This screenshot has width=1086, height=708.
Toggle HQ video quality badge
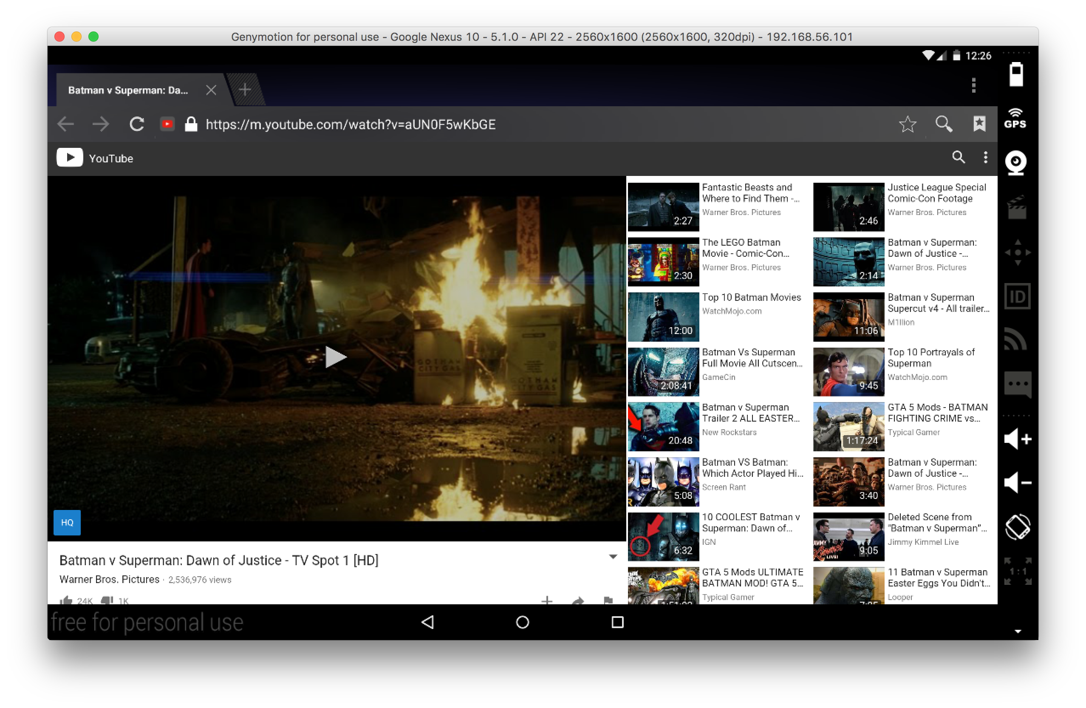coord(67,522)
